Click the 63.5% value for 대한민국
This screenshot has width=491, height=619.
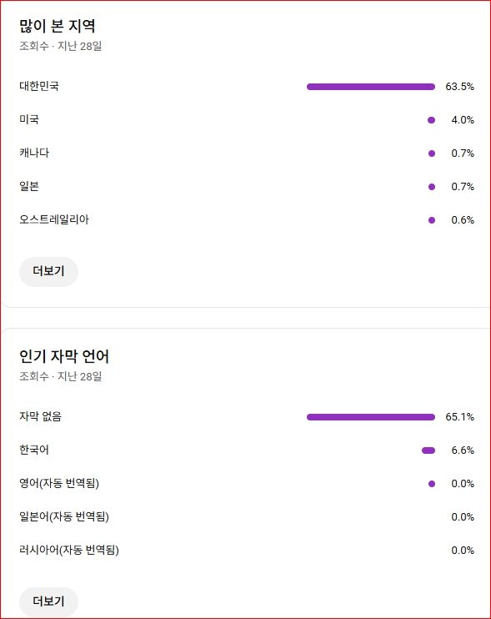pos(460,87)
